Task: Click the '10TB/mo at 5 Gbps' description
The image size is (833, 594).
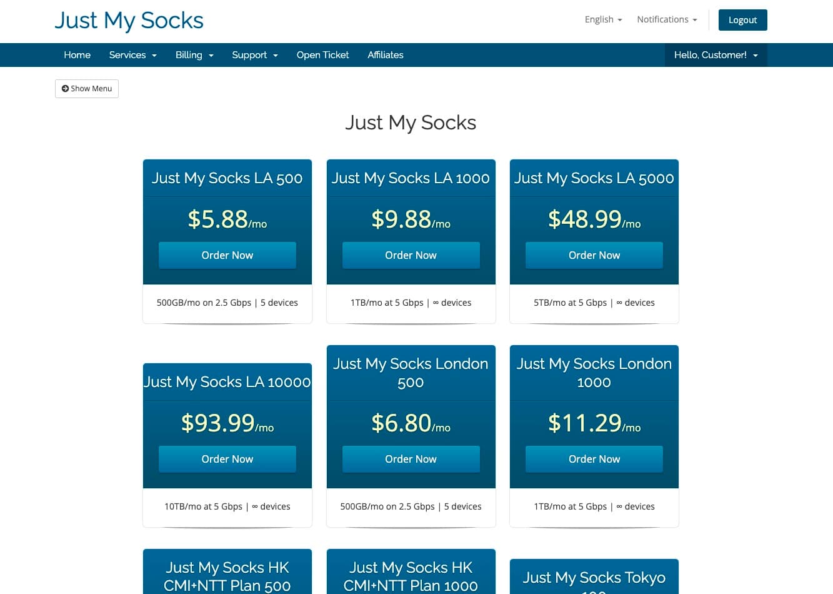Action: click(x=203, y=506)
